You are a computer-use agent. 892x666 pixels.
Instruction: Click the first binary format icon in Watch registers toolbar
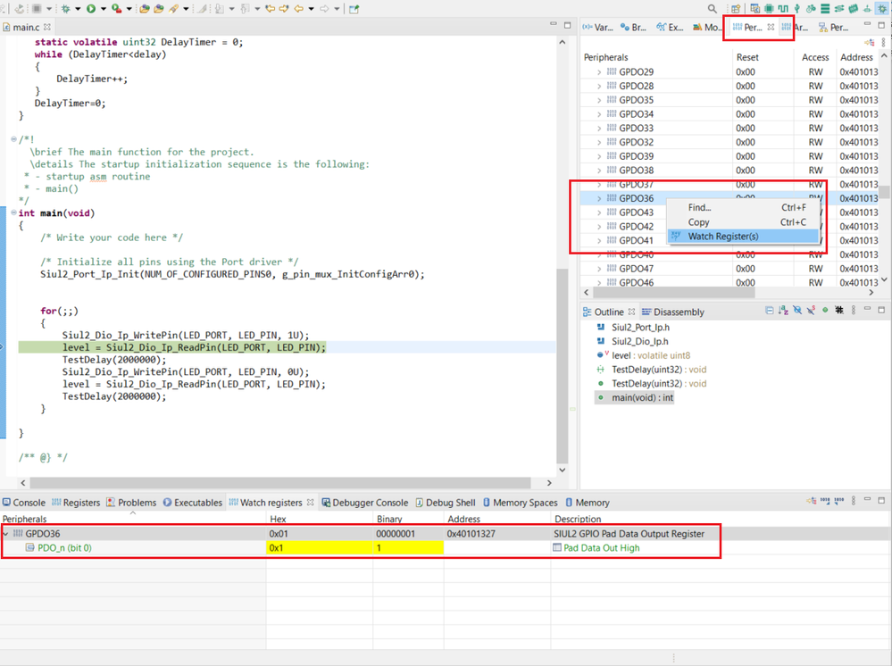pyautogui.click(x=825, y=501)
